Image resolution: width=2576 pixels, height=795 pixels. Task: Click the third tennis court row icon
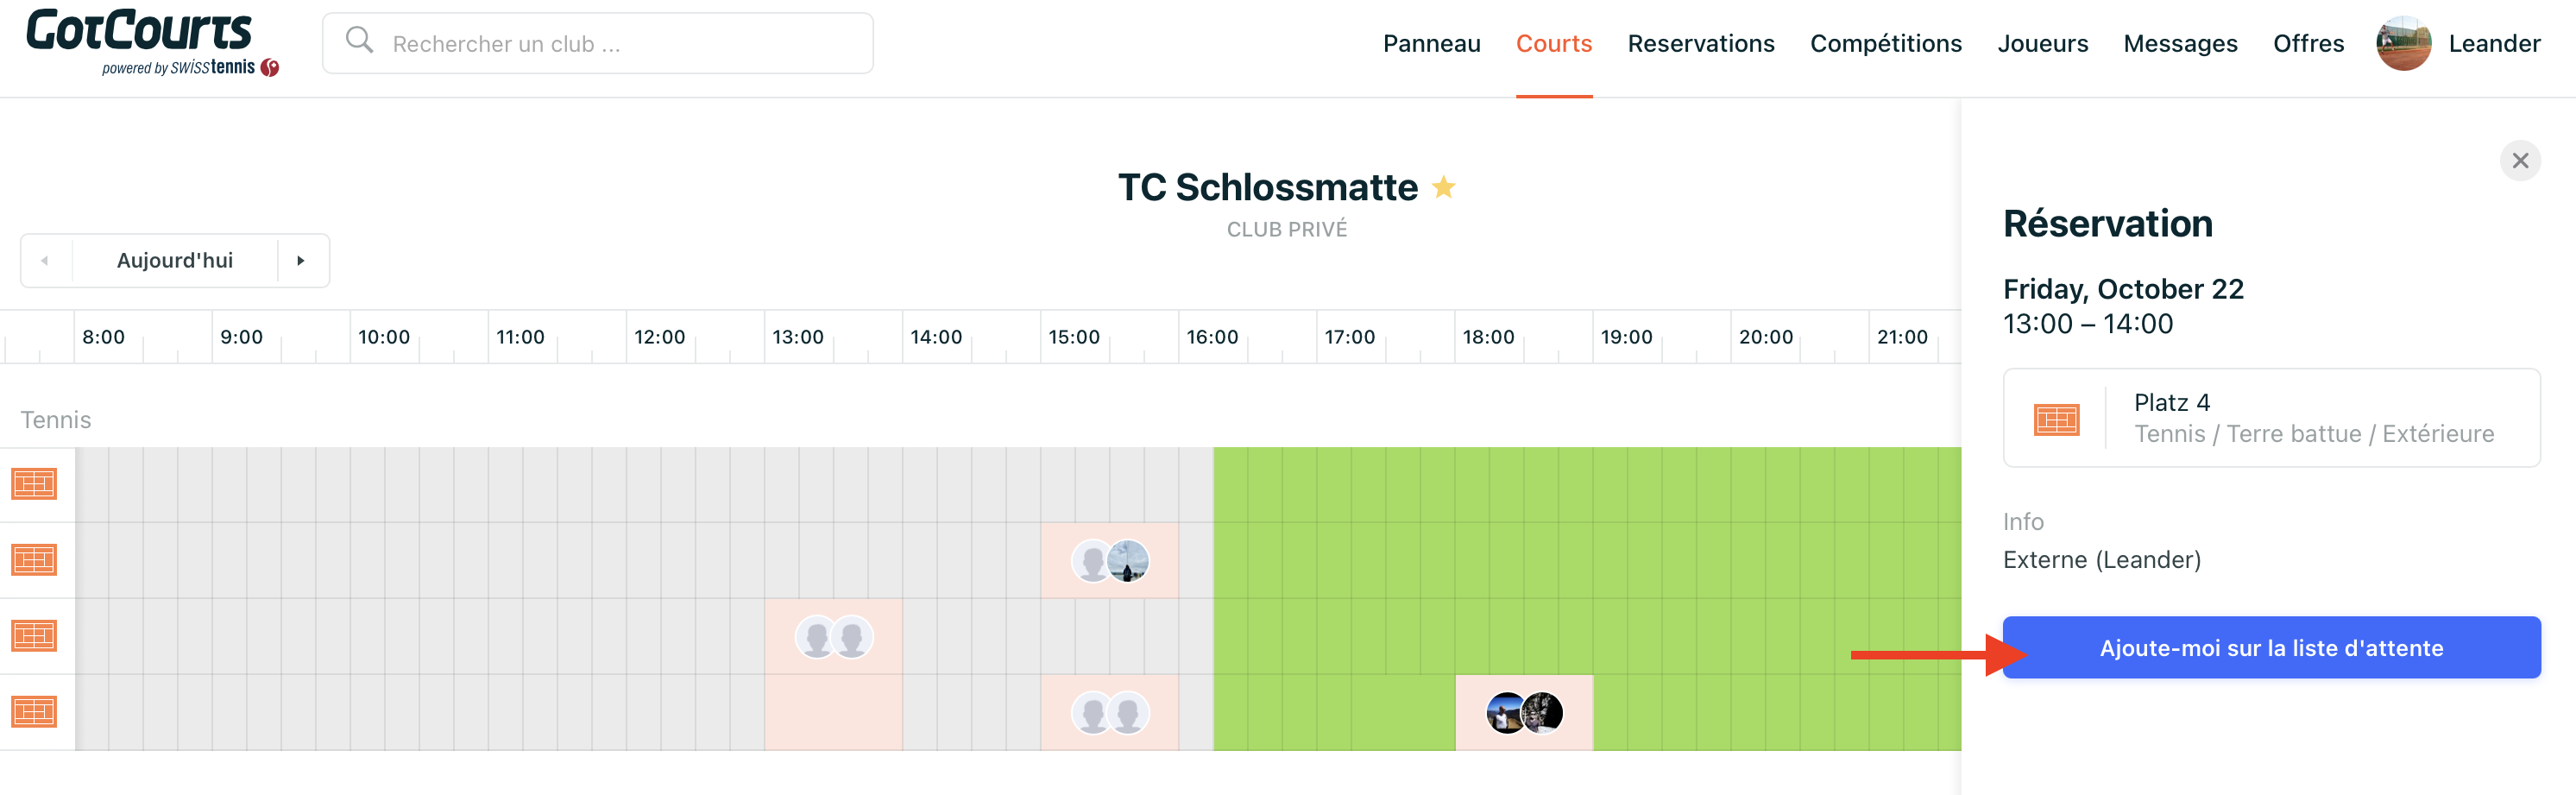point(34,636)
